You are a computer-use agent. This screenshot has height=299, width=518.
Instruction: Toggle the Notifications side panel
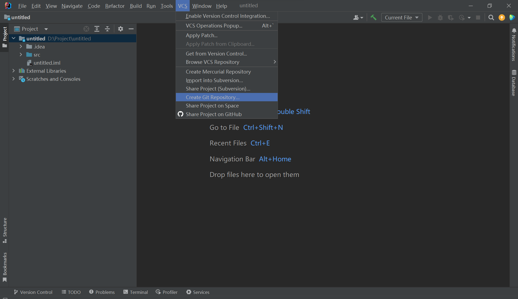click(514, 45)
